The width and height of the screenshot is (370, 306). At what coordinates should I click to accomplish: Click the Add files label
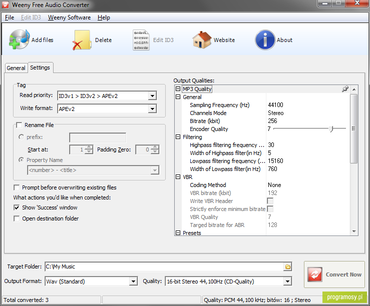tap(43, 40)
